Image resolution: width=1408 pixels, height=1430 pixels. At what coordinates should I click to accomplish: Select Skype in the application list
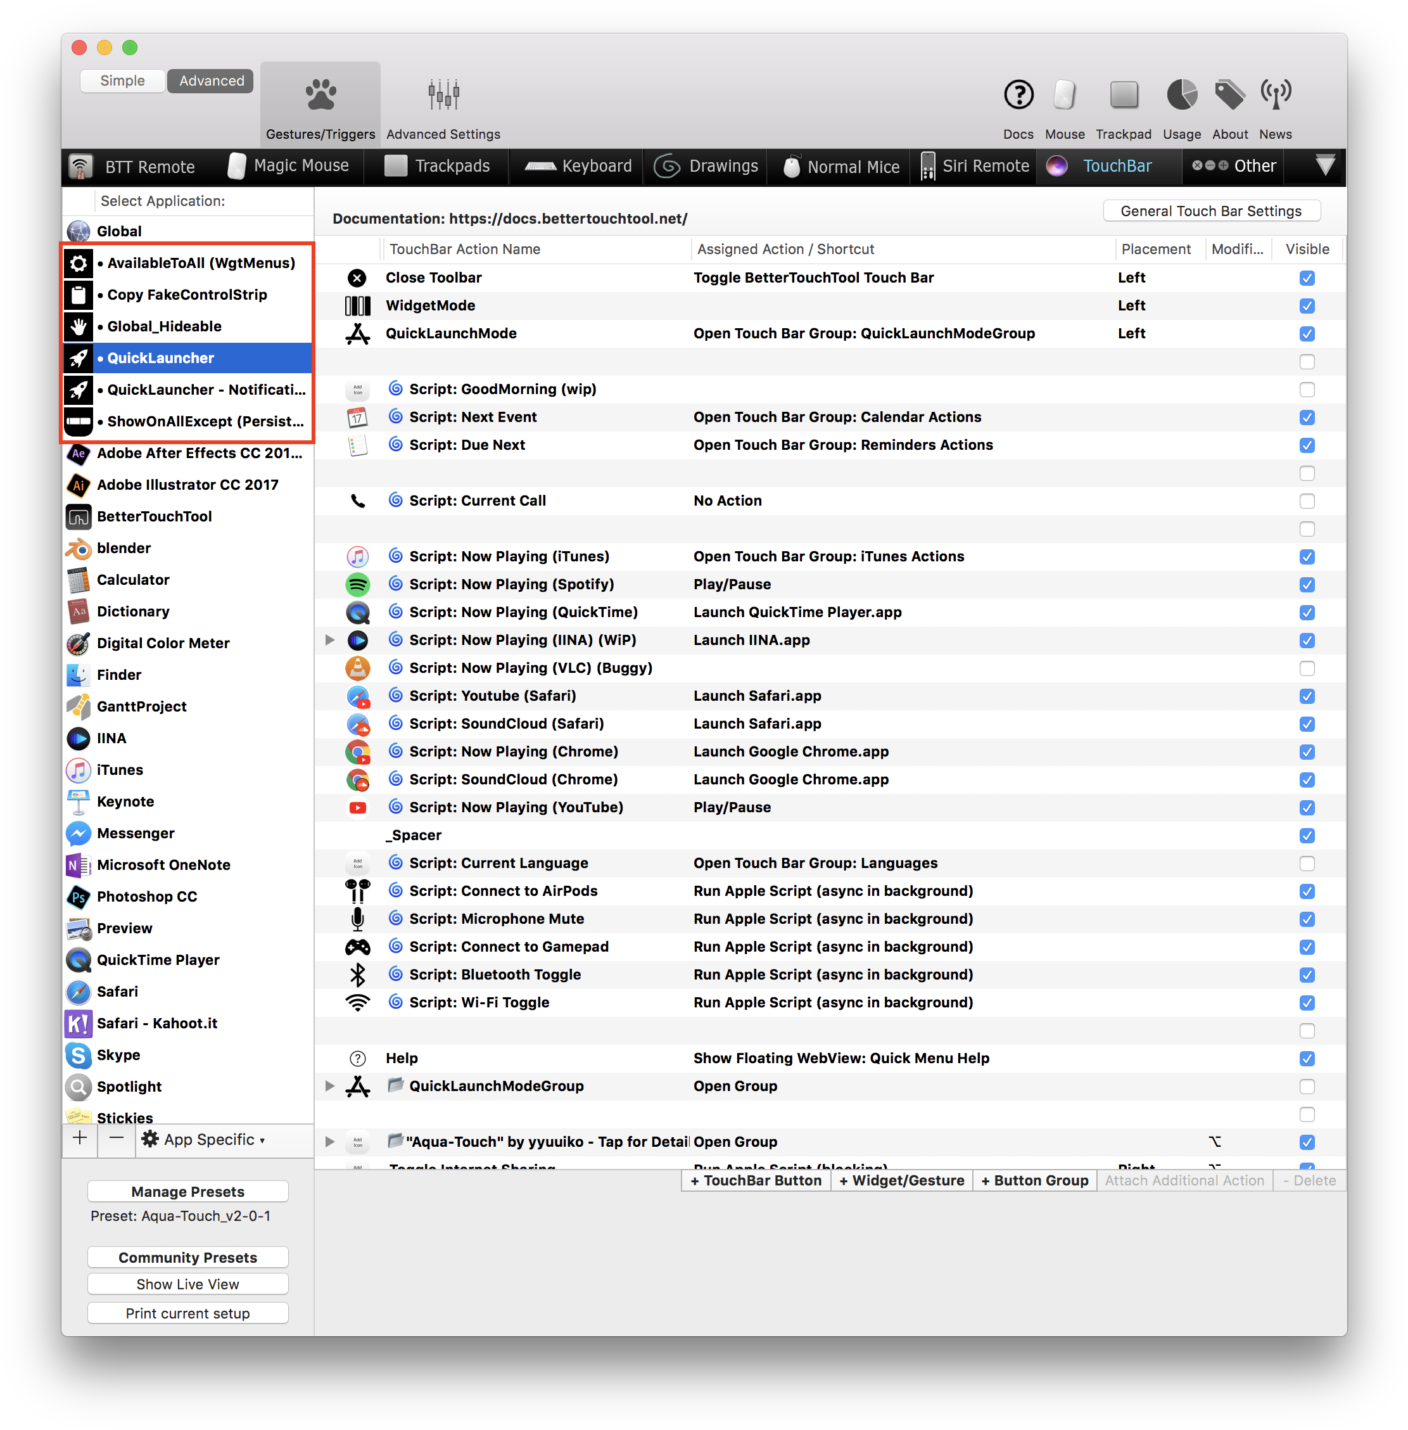(x=188, y=1055)
